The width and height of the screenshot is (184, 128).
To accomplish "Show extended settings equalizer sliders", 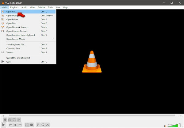I will coord(31,125).
